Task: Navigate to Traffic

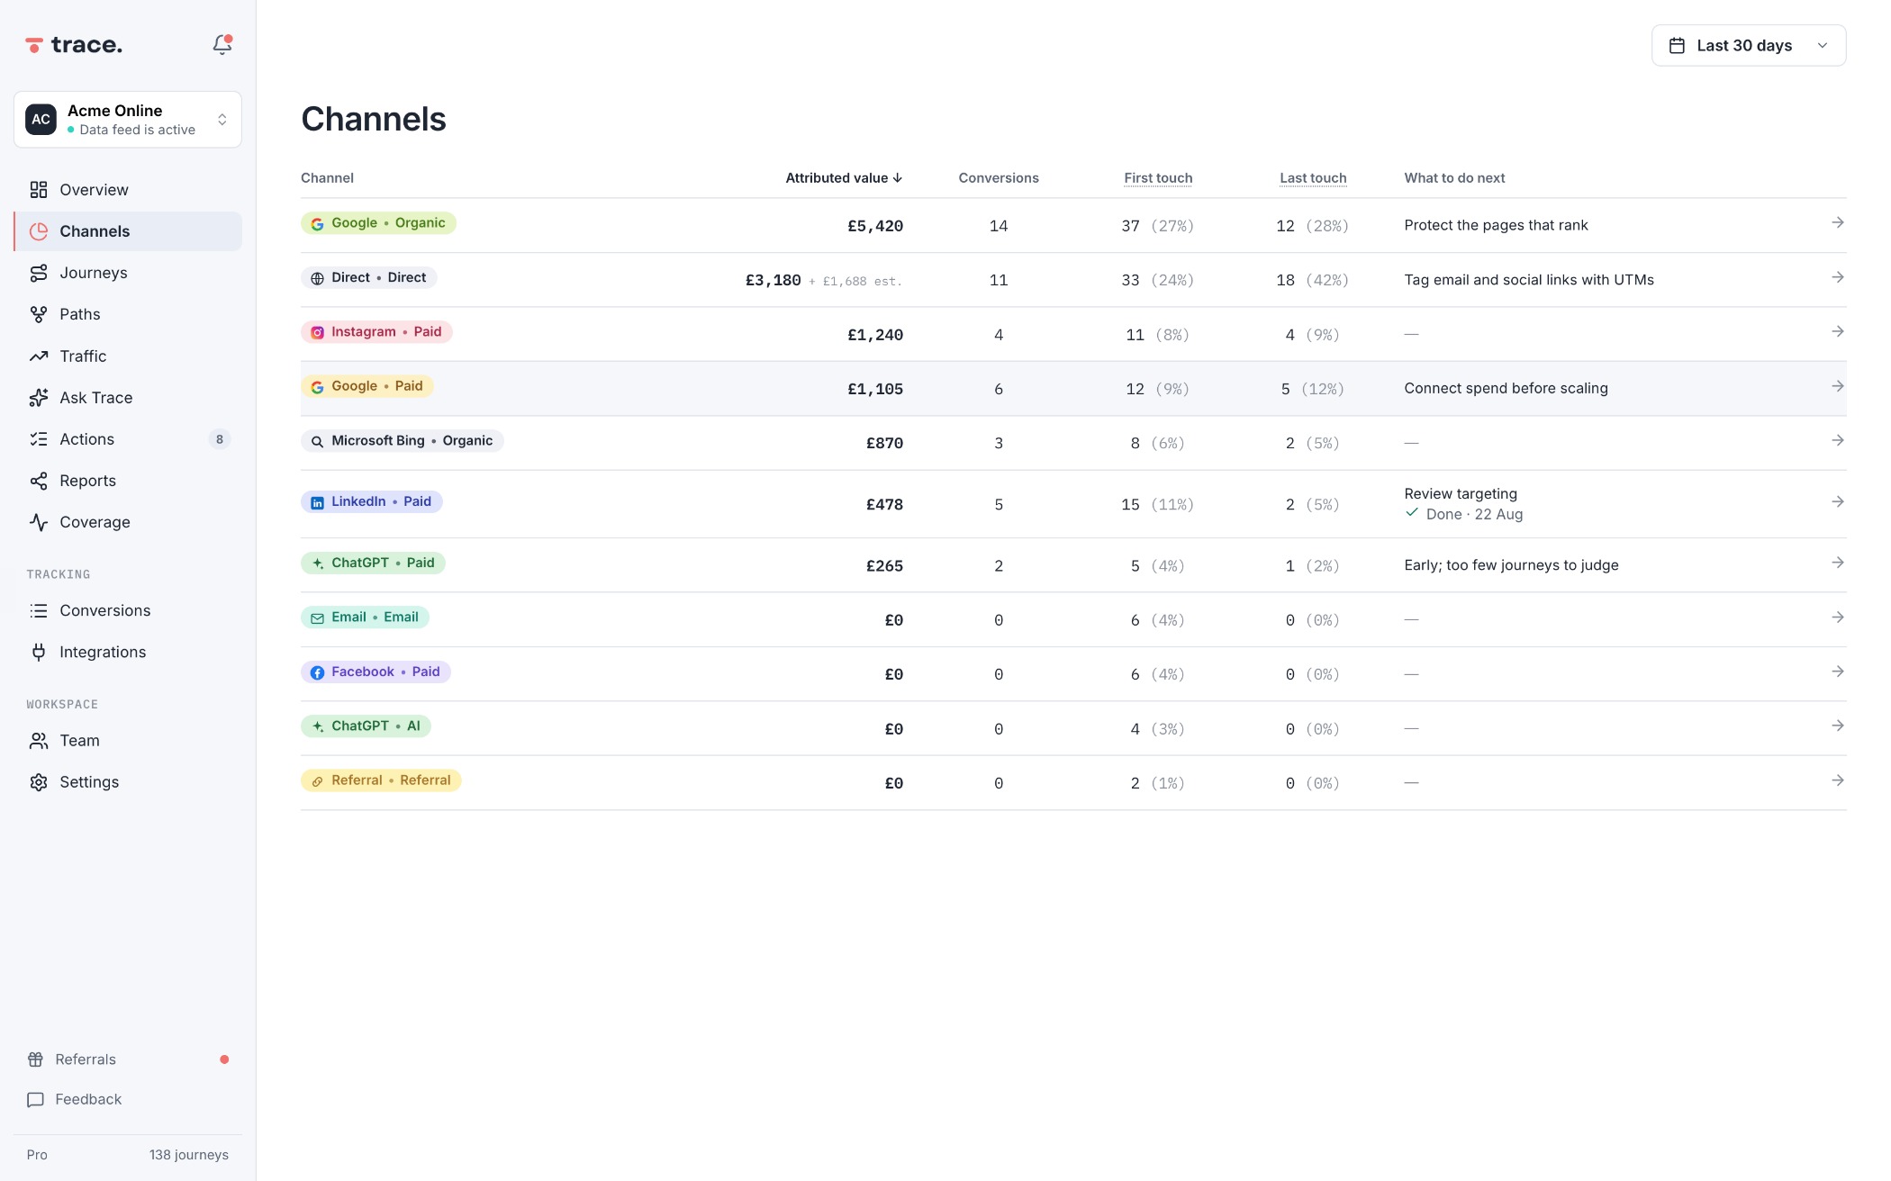Action: [128, 356]
